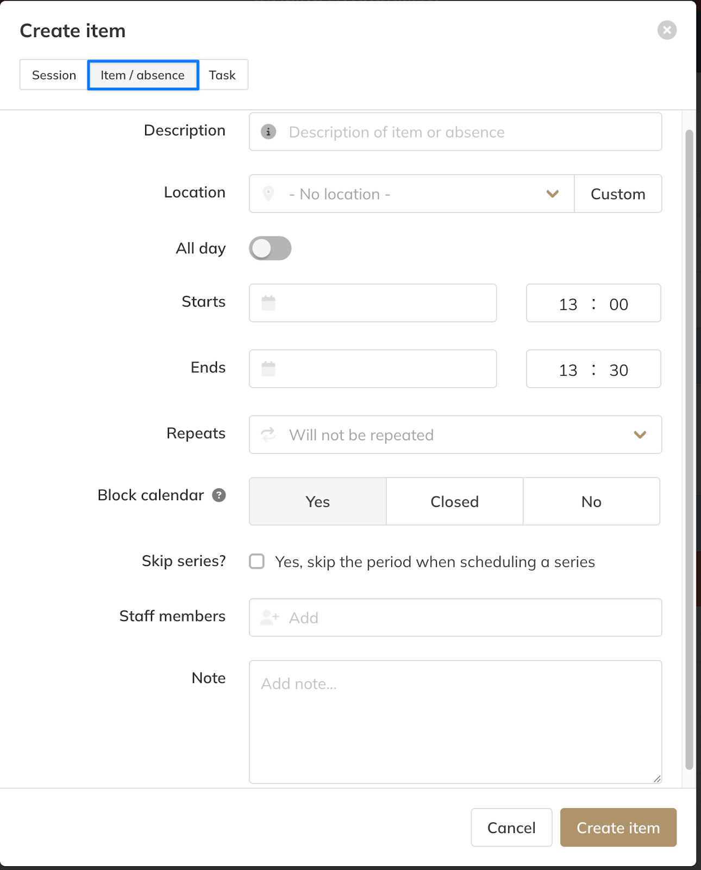Click the info icon in Description field
This screenshot has width=701, height=870.
[268, 132]
